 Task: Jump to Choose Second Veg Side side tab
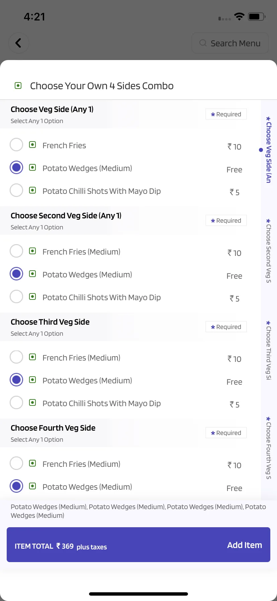click(269, 251)
